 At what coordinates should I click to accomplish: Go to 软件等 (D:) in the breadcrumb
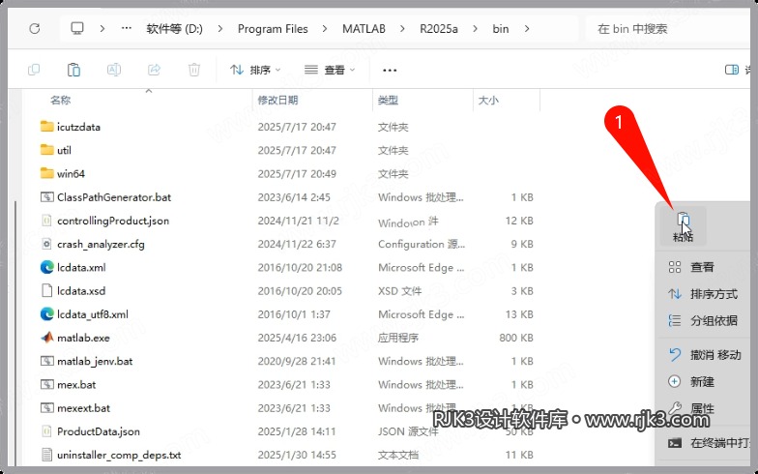tap(174, 29)
